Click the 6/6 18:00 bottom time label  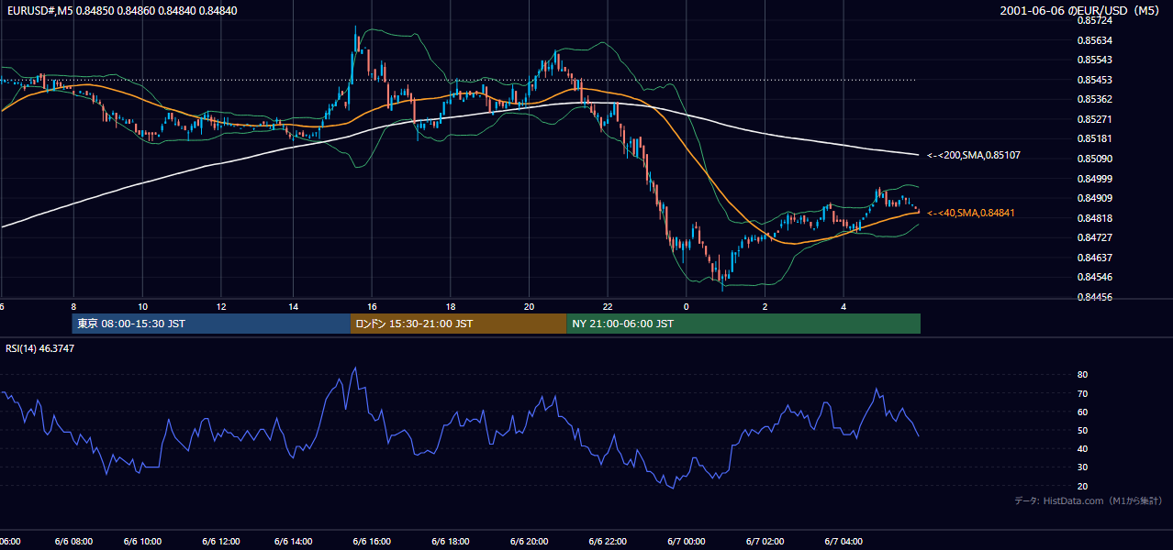tap(451, 541)
